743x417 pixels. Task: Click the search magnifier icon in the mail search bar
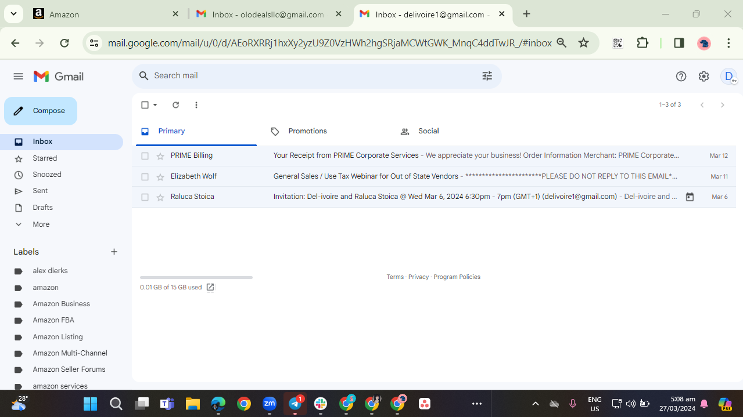144,75
